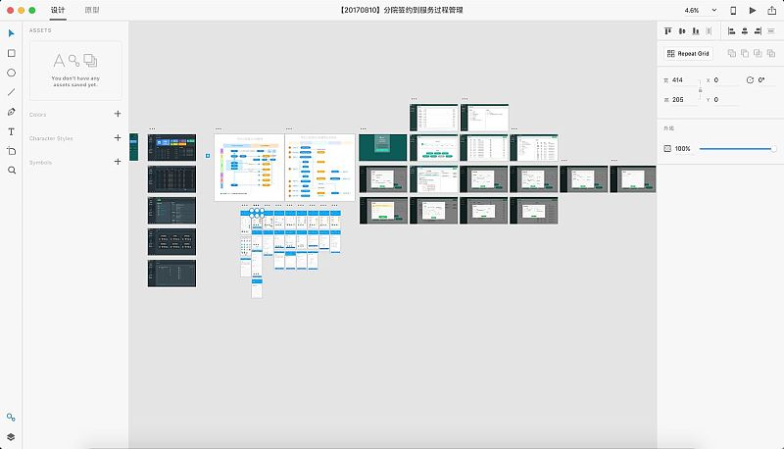Align selection to left edge

(x=731, y=31)
